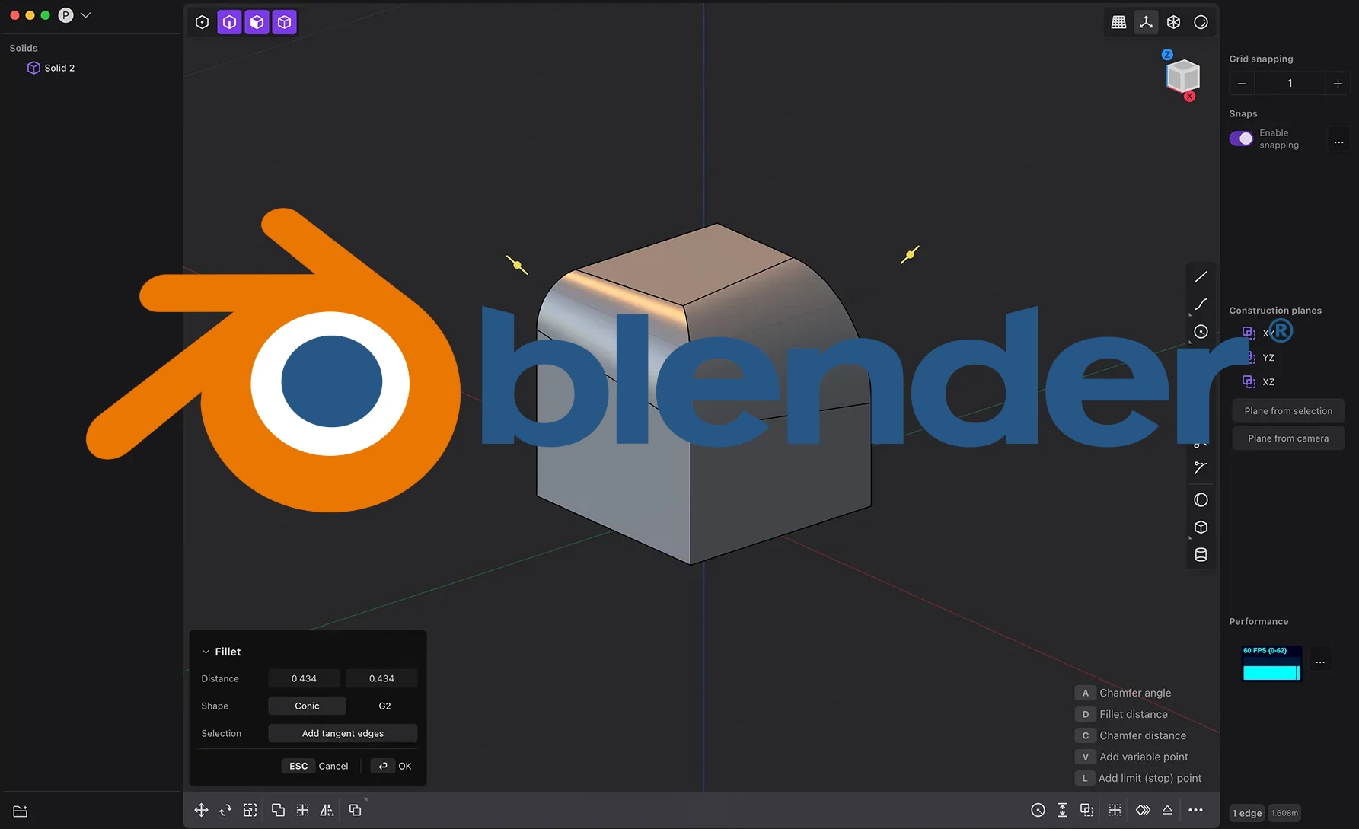The image size is (1359, 829).
Task: Select the Curve tool
Action: pos(1201,304)
